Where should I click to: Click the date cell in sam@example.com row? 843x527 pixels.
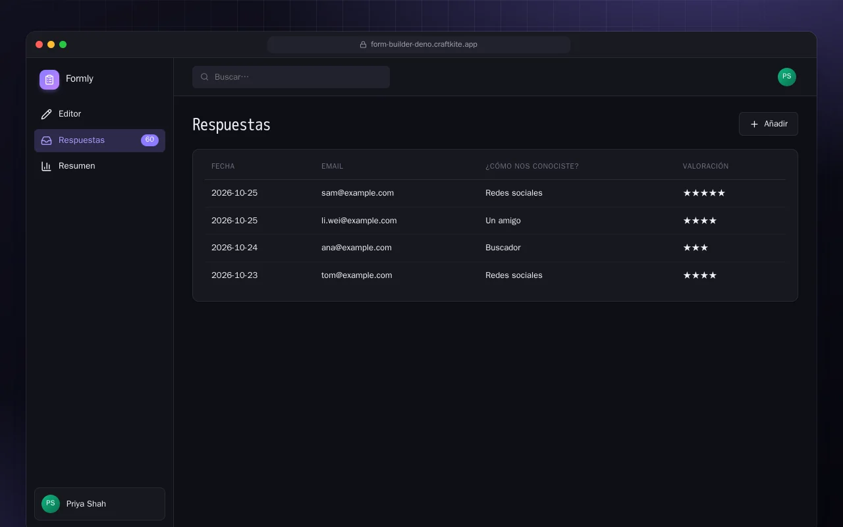(234, 193)
